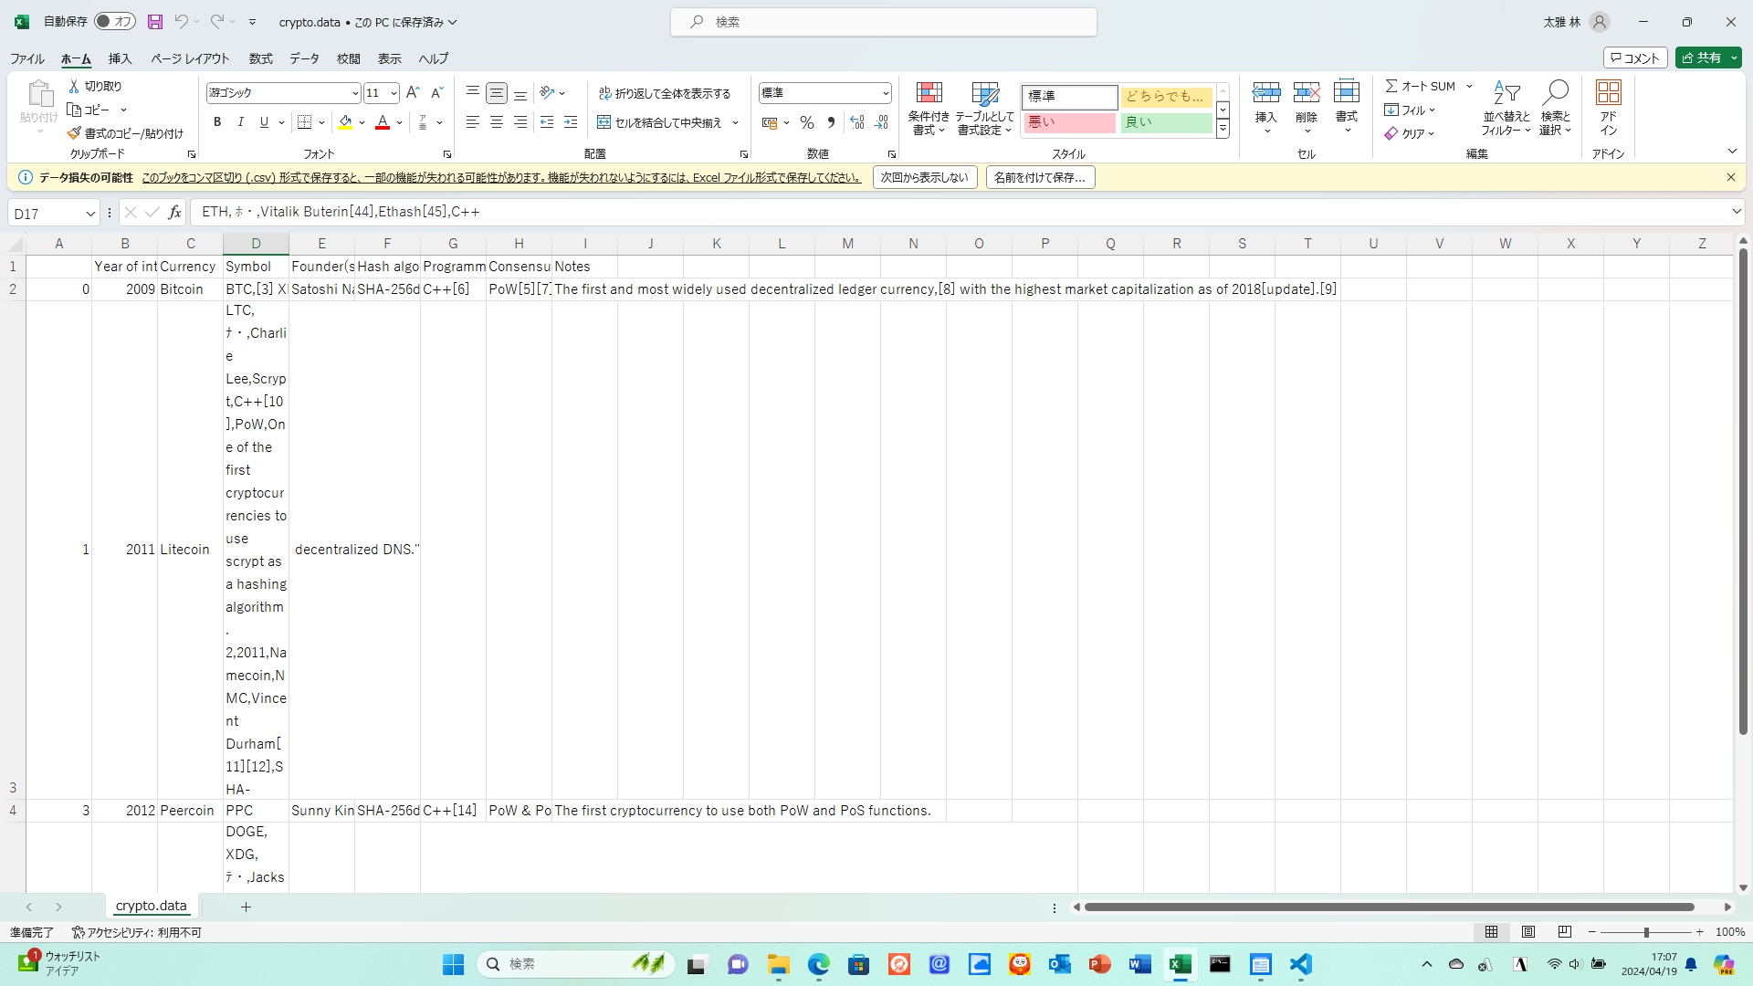Open Word from the taskbar
This screenshot has width=1753, height=986.
pyautogui.click(x=1139, y=964)
